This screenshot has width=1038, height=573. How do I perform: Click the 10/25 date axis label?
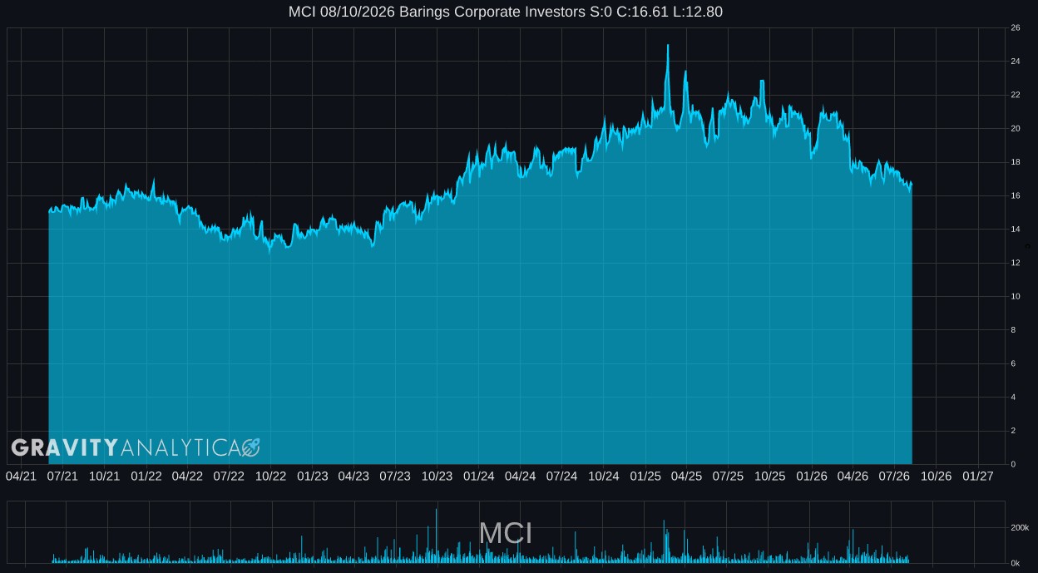[769, 477]
